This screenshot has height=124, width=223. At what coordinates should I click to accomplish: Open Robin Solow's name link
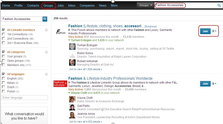(x=85, y=53)
